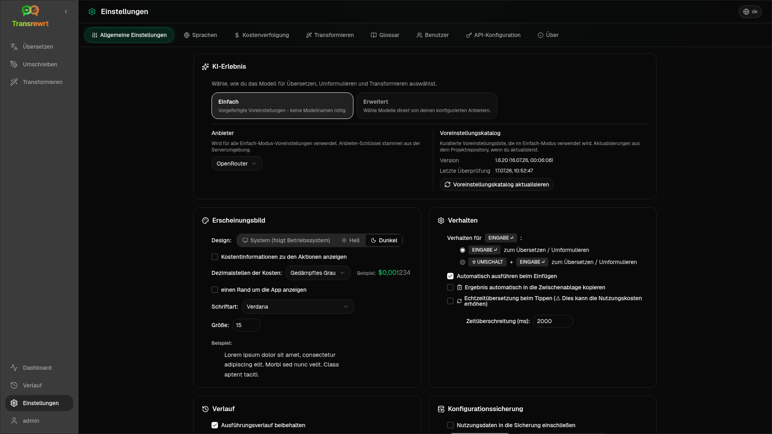Go to the Transformieren settings tab
The width and height of the screenshot is (772, 434).
(x=330, y=35)
